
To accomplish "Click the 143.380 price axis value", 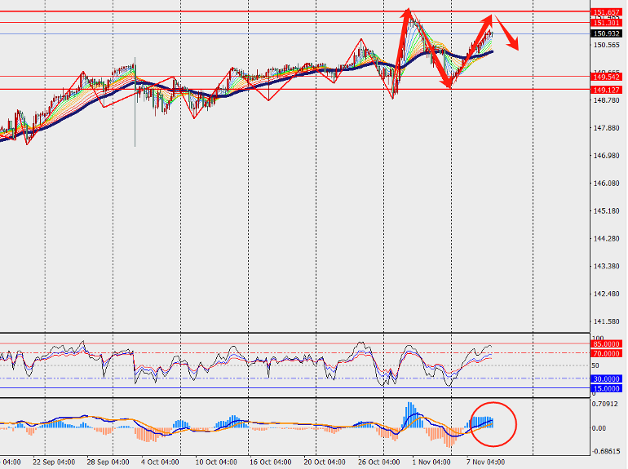I will click(x=606, y=266).
